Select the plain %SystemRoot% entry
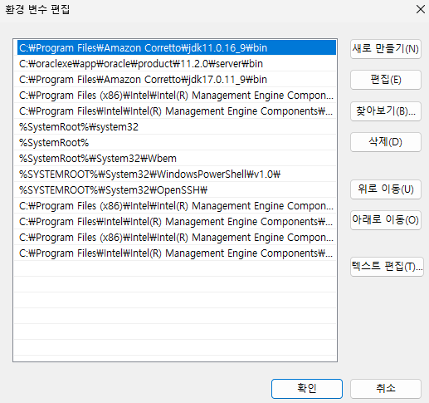 175,143
